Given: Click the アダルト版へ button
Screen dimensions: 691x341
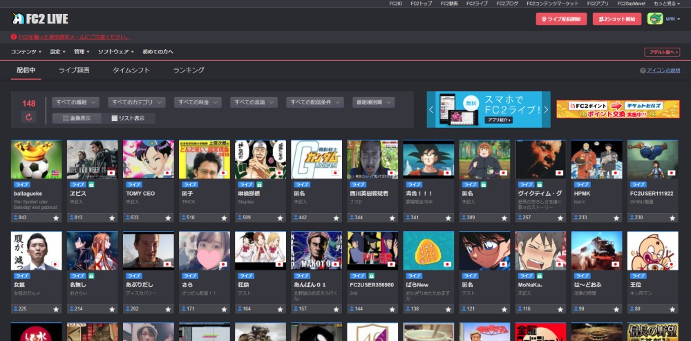Looking at the screenshot, I should (x=662, y=52).
